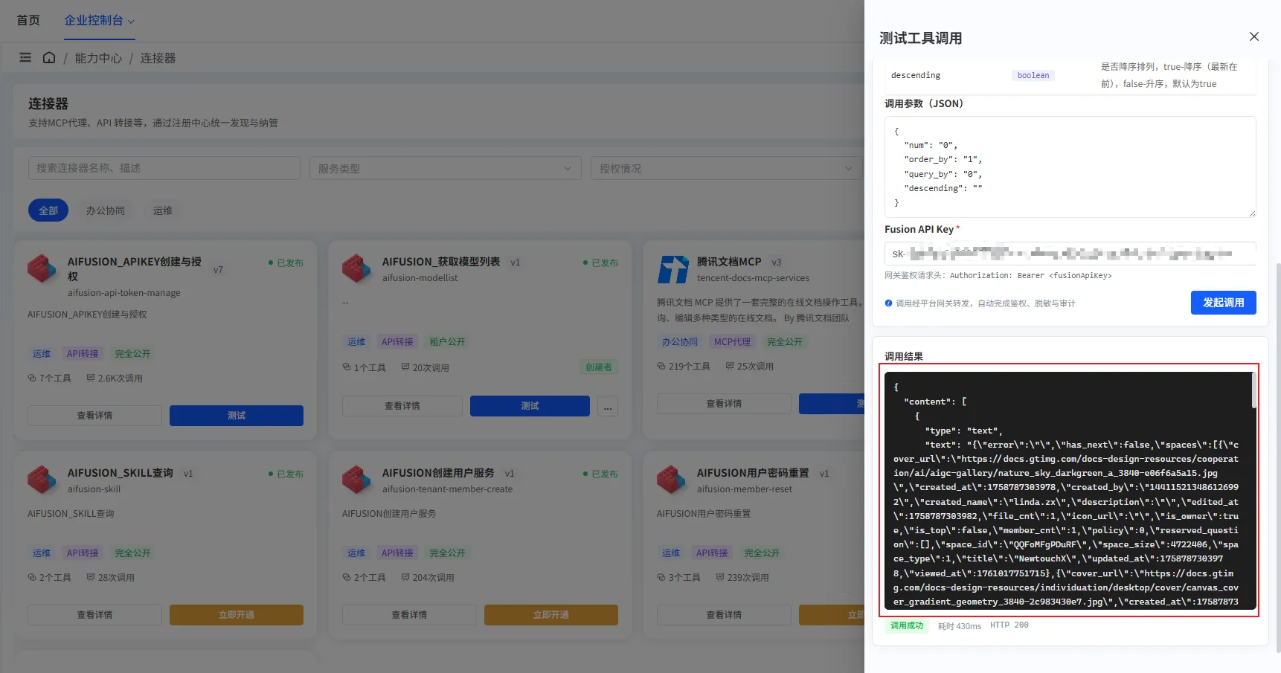Click the 创建者 tag on AIFUSION_获取模型列表
The image size is (1281, 673).
[x=599, y=367]
